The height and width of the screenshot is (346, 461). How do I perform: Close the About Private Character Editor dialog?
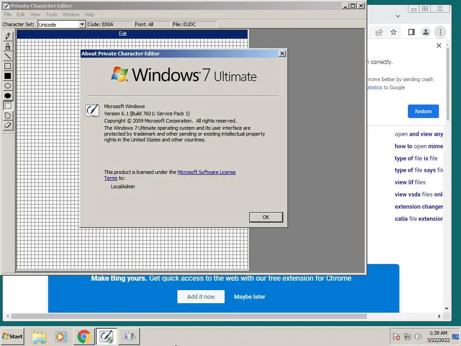click(x=282, y=53)
